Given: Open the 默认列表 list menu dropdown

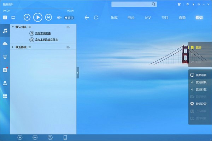Looking at the screenshot, I should [x=68, y=27].
